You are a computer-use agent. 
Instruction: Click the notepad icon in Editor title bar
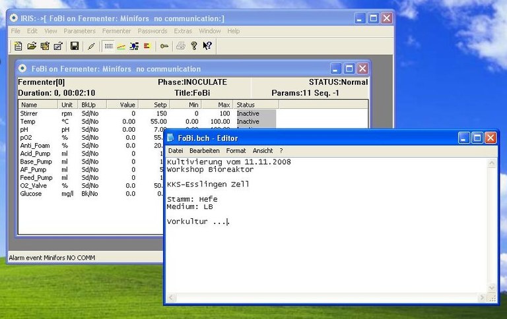(x=170, y=138)
